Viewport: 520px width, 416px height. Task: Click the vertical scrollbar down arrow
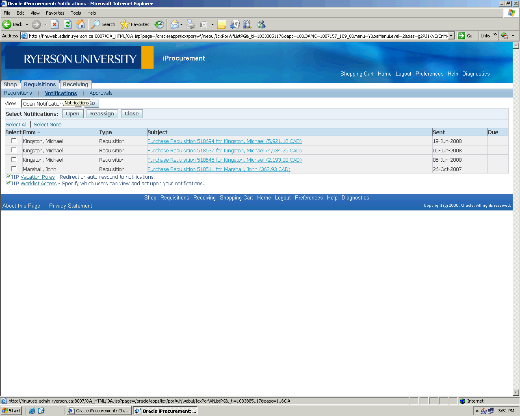coord(516,392)
